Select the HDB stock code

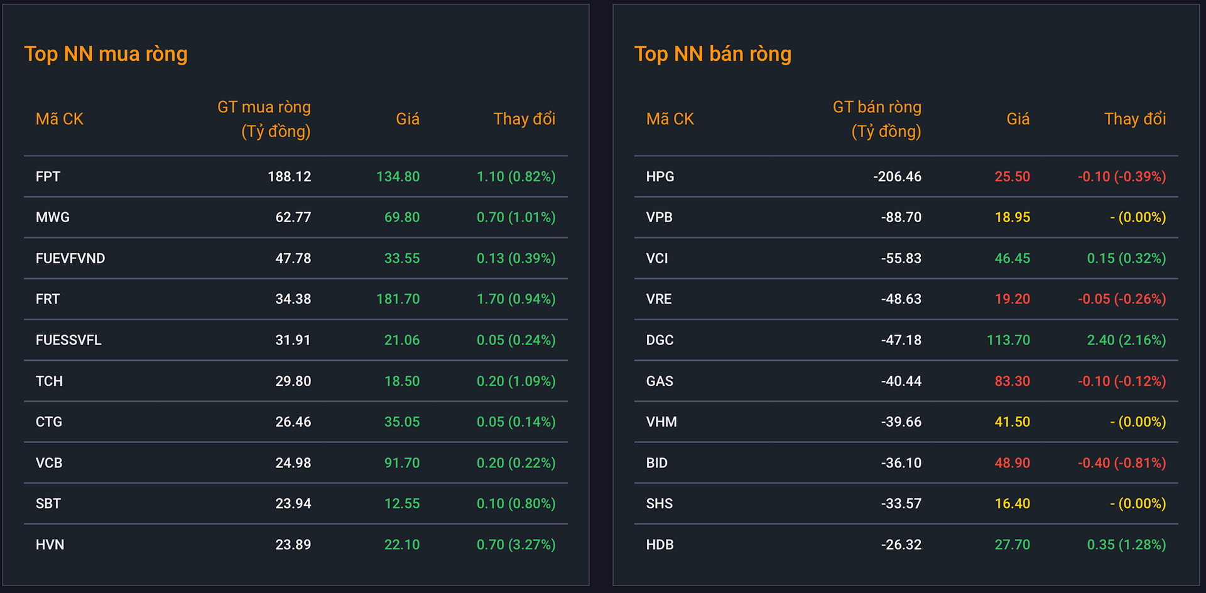click(660, 545)
